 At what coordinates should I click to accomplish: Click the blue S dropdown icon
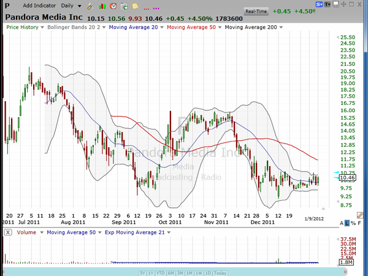(x=319, y=4)
